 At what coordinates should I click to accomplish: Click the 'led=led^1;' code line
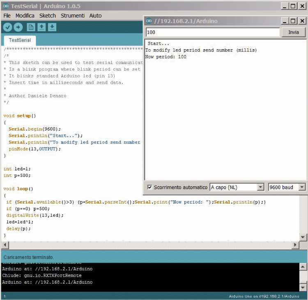click(x=20, y=222)
